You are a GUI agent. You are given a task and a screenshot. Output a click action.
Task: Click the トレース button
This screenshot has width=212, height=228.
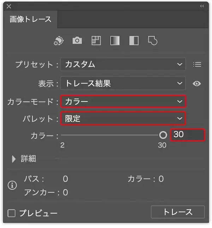178,212
